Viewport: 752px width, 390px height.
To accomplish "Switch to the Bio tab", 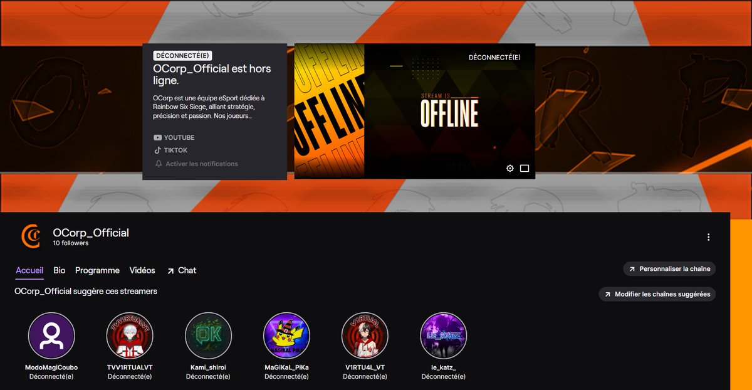I will 60,270.
